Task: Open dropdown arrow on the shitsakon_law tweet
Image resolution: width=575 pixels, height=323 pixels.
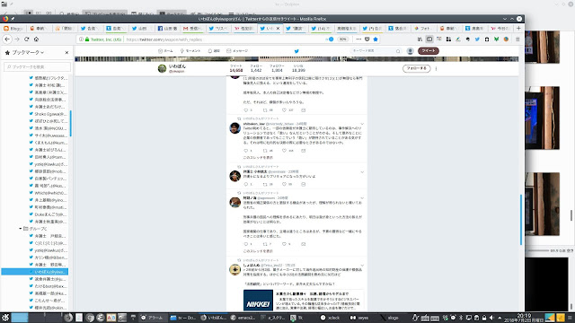Action: pos(362,124)
